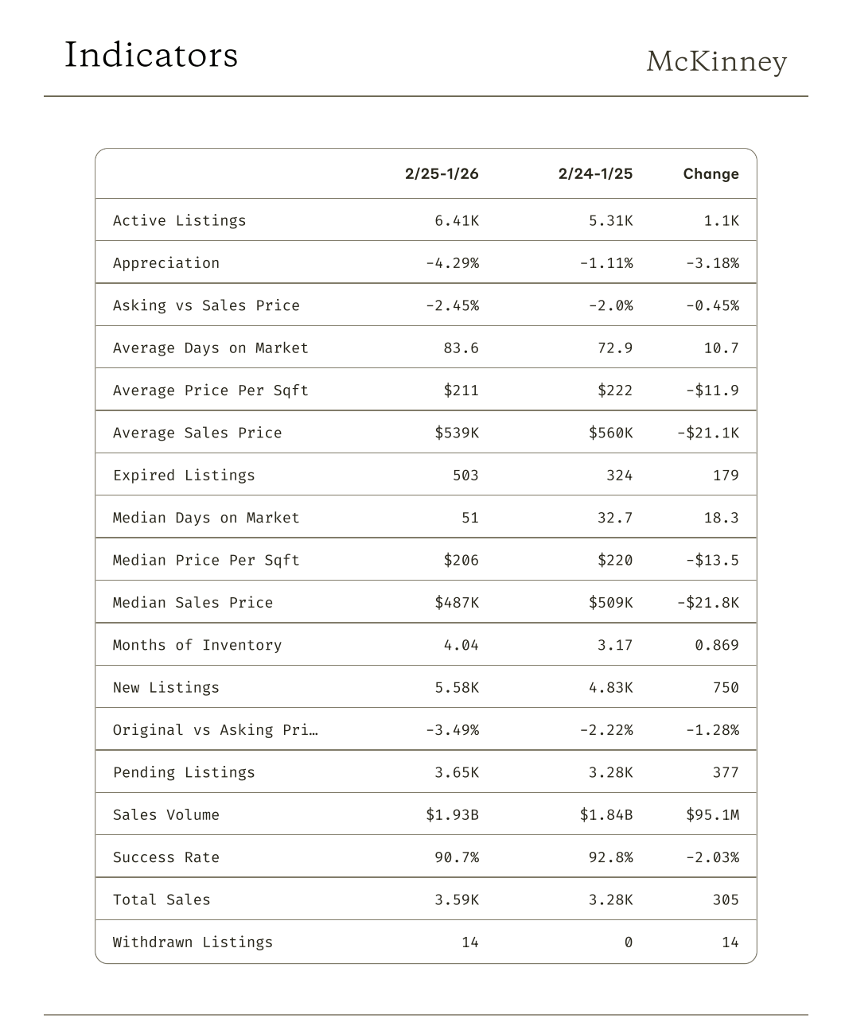Image resolution: width=845 pixels, height=1018 pixels.
Task: Select the Expired Listings row label
Action: coord(184,476)
